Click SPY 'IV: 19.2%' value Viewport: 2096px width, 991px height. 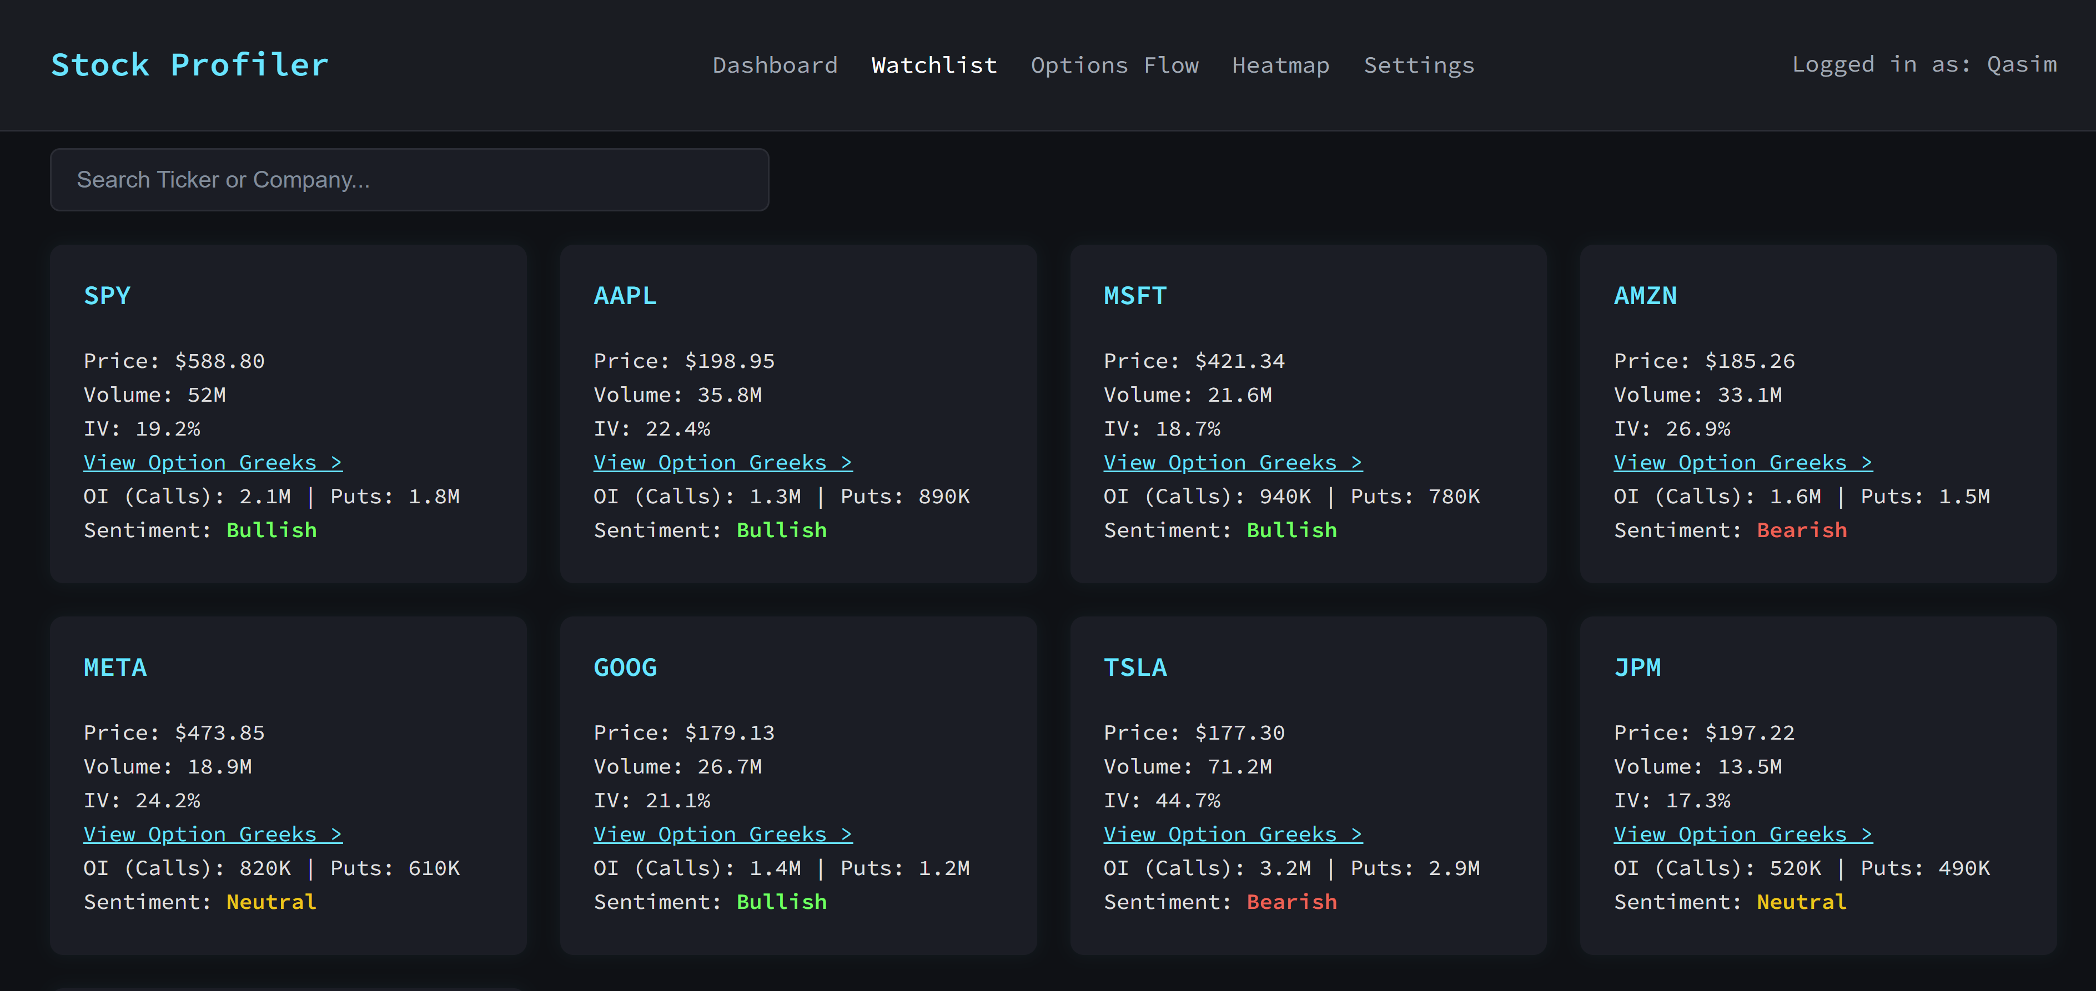click(x=142, y=428)
